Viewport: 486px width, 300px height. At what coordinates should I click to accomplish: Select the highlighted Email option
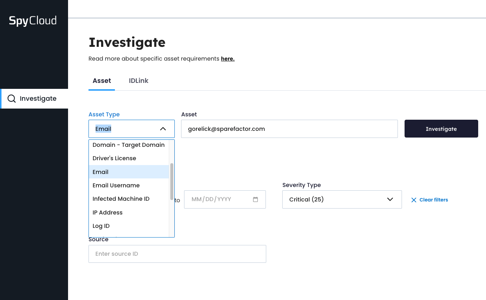coord(101,172)
